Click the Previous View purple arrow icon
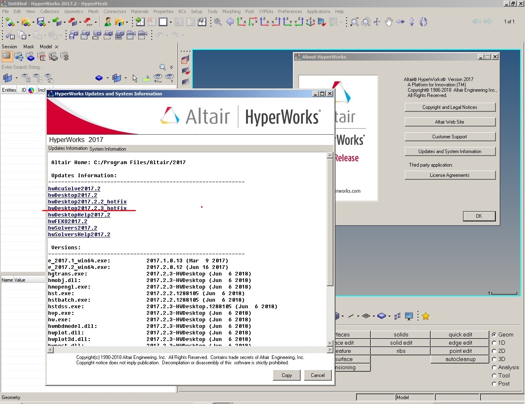The height and width of the screenshot is (404, 525). click(230, 22)
